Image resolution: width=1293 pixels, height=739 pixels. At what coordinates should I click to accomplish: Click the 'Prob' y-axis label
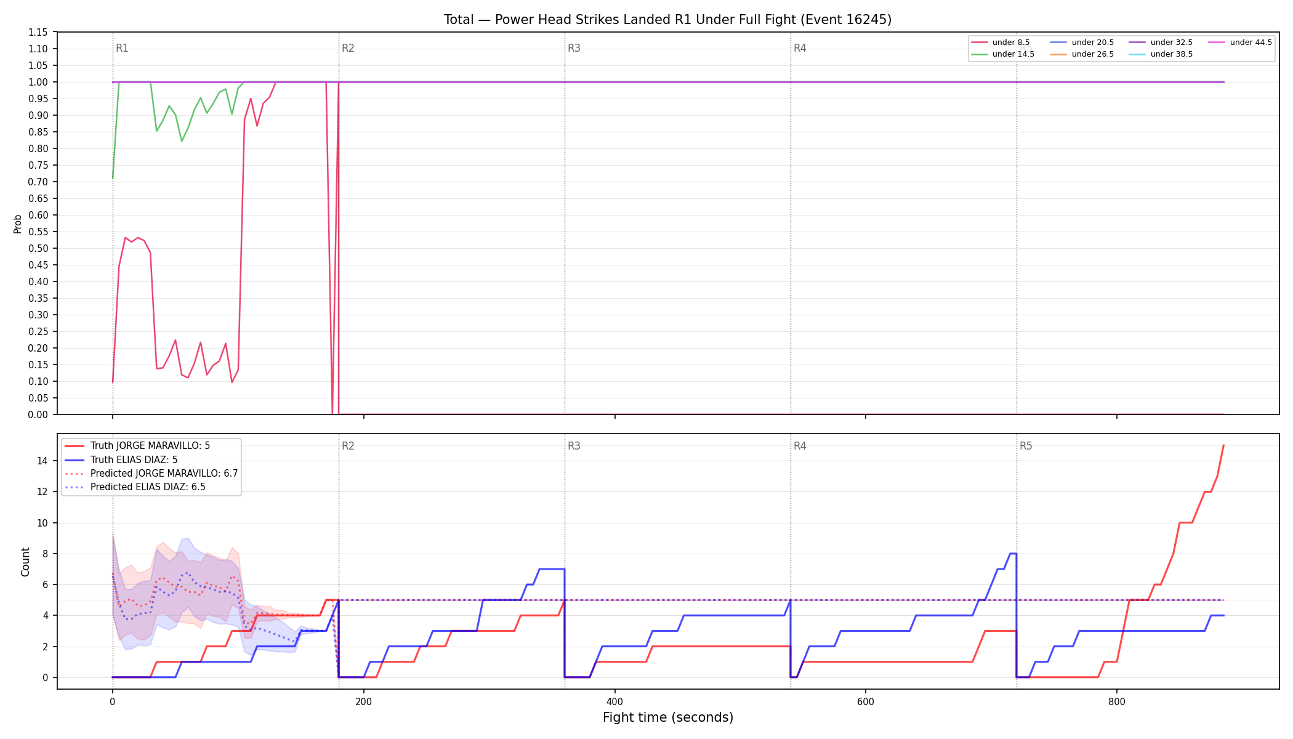[x=18, y=224]
